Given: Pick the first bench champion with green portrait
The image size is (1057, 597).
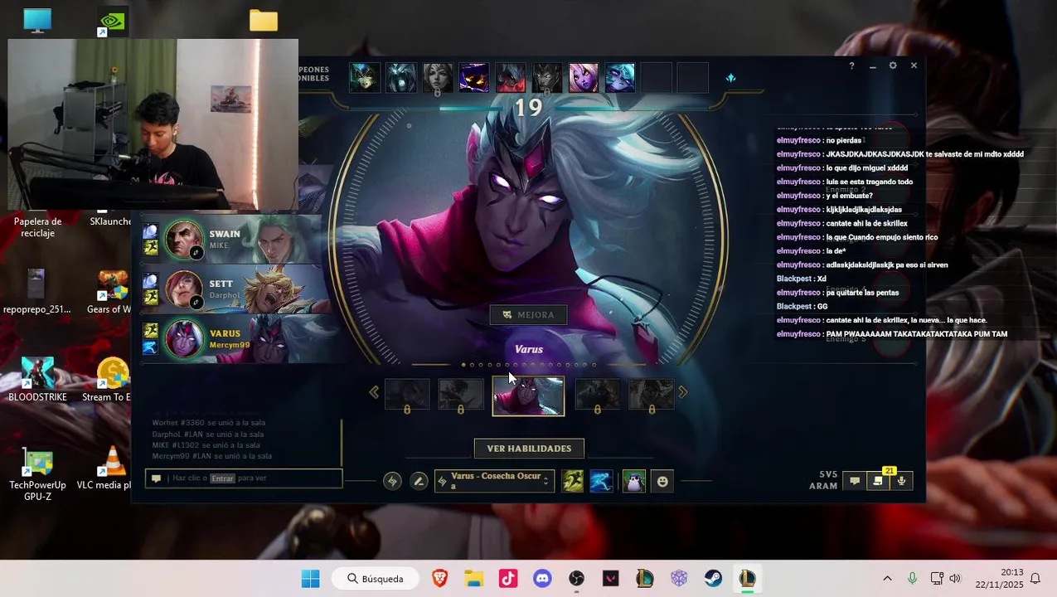Looking at the screenshot, I should (365, 78).
